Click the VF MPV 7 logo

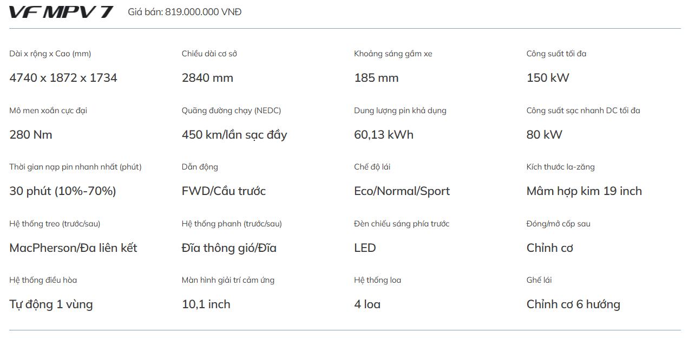(x=61, y=12)
